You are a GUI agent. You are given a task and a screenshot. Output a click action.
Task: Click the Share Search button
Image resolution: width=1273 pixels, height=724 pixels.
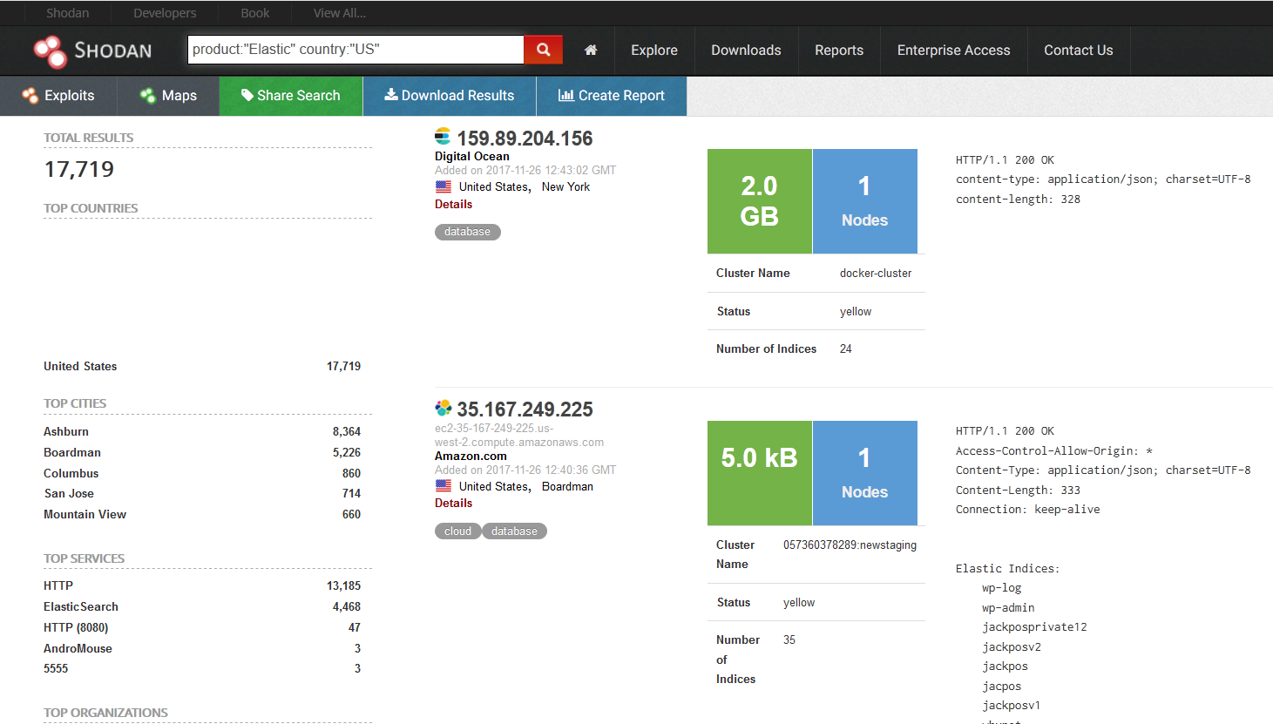pyautogui.click(x=291, y=96)
